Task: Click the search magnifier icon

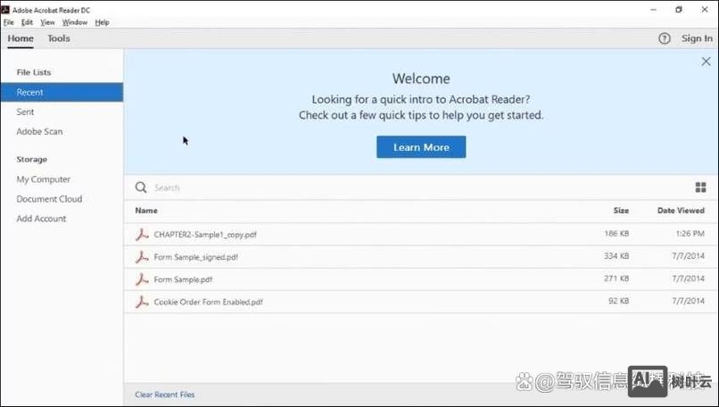Action: [141, 187]
